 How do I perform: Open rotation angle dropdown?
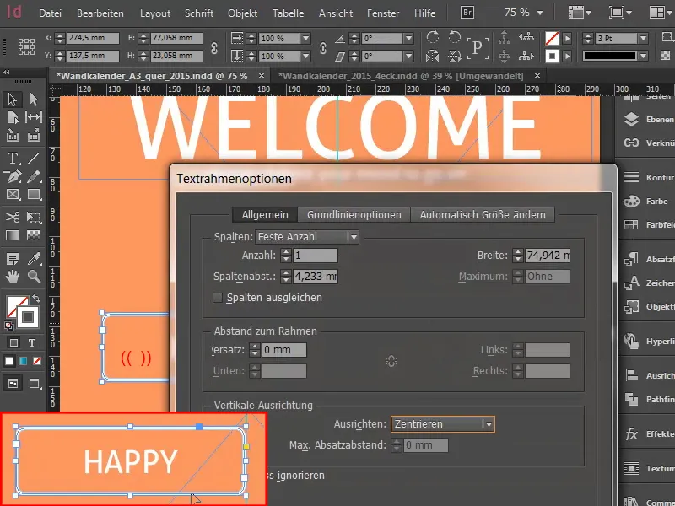pyautogui.click(x=409, y=38)
